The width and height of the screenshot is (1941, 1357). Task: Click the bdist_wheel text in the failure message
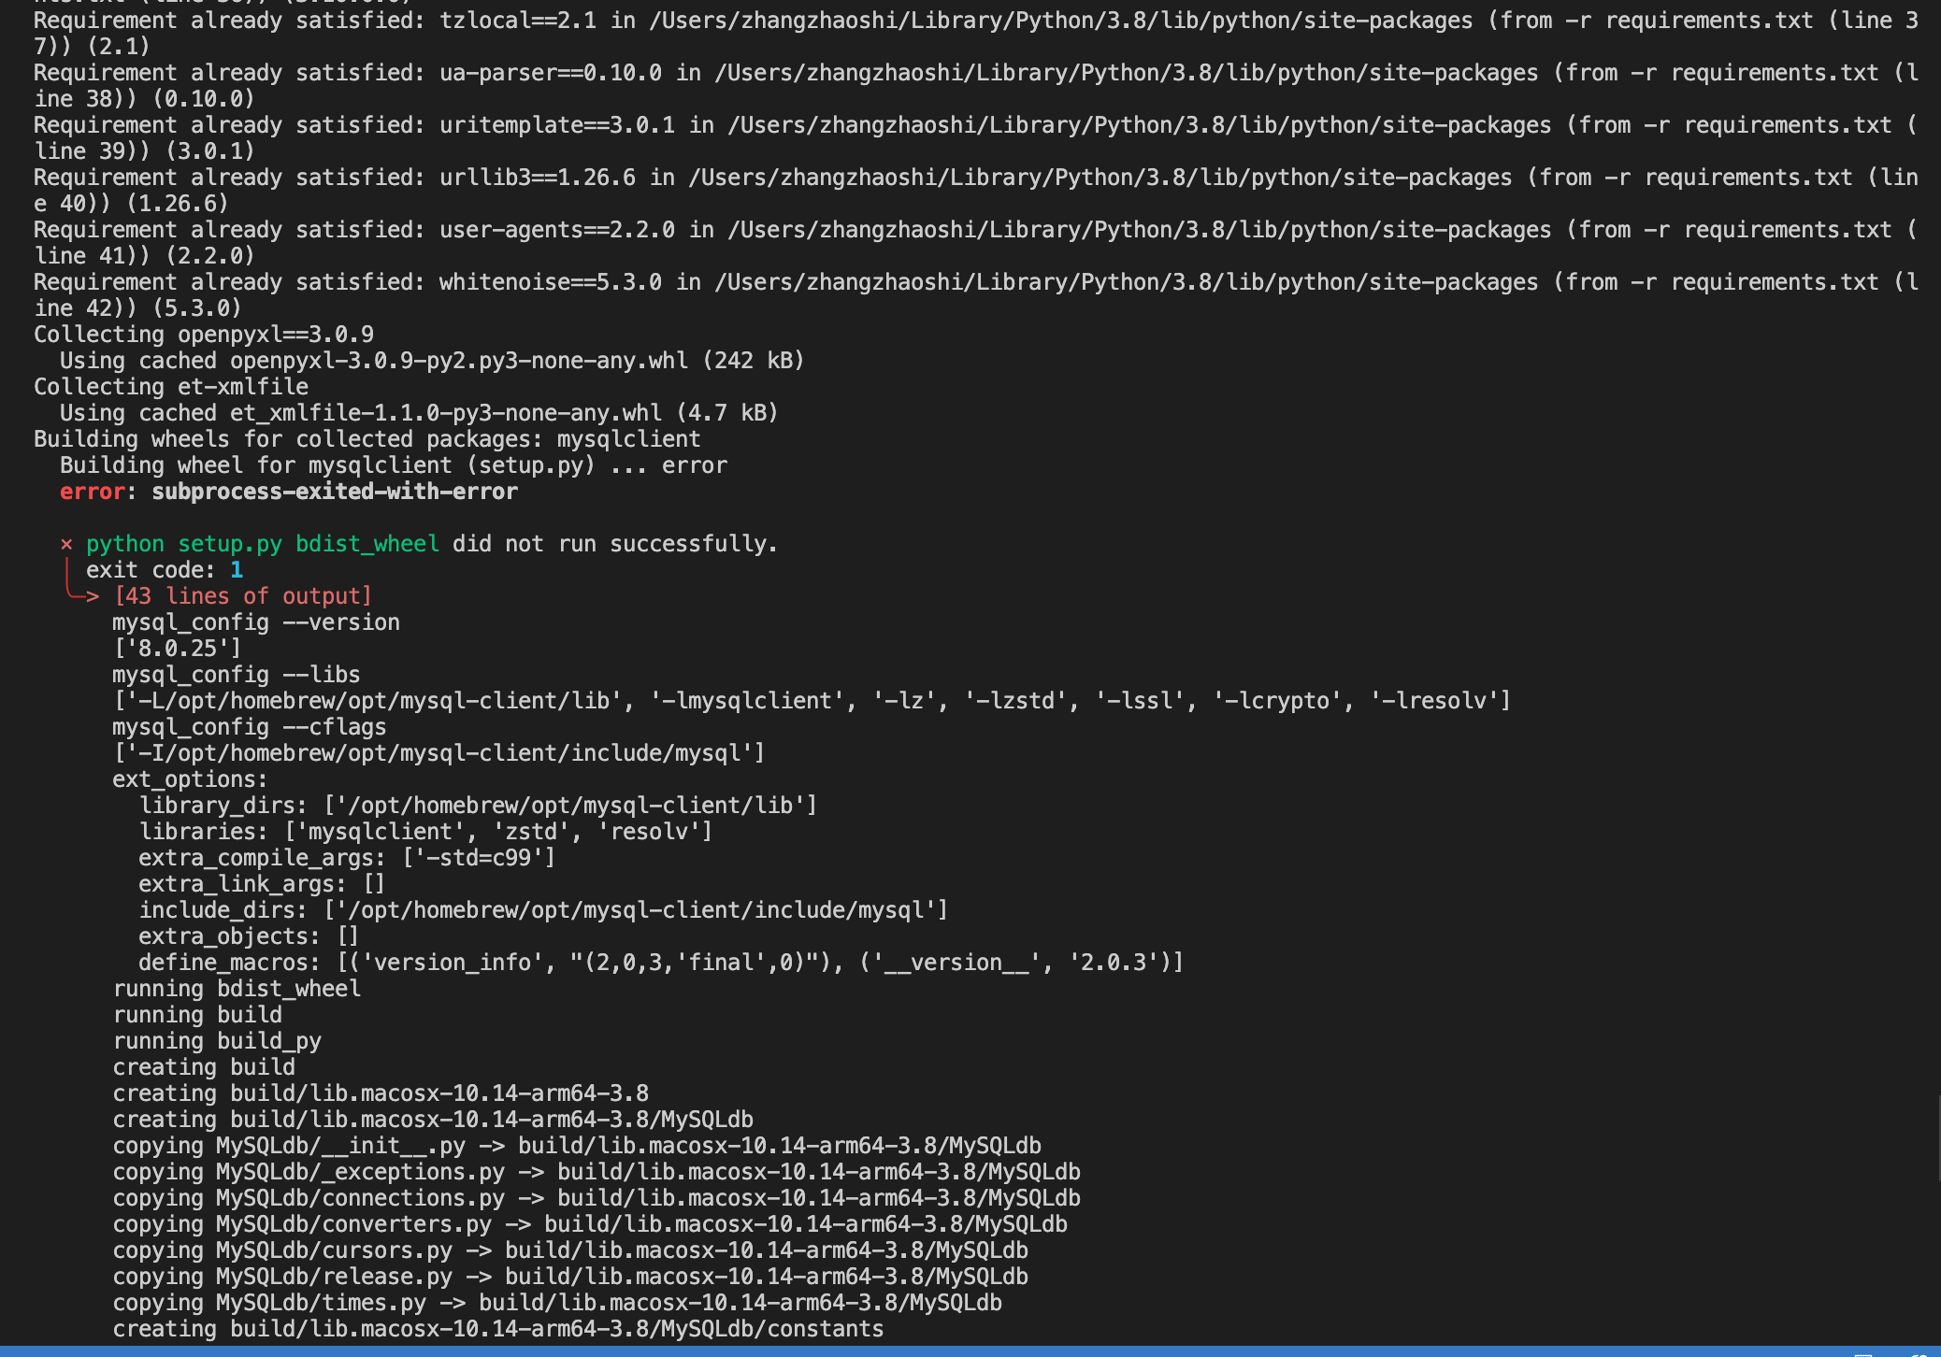pos(368,543)
